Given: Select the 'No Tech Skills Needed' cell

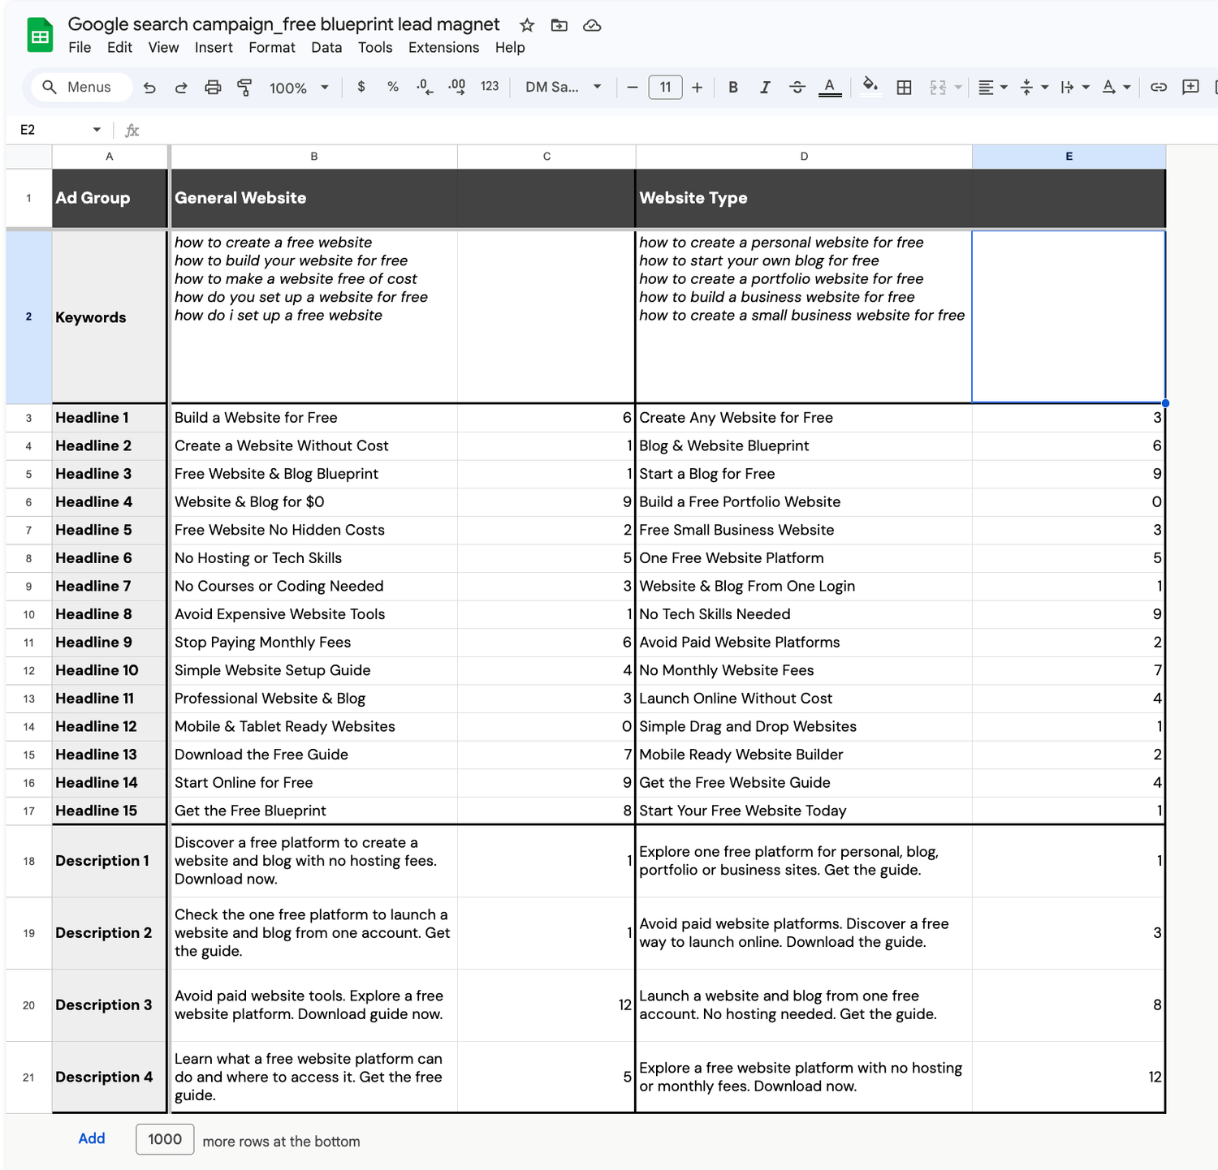Looking at the screenshot, I should point(804,614).
